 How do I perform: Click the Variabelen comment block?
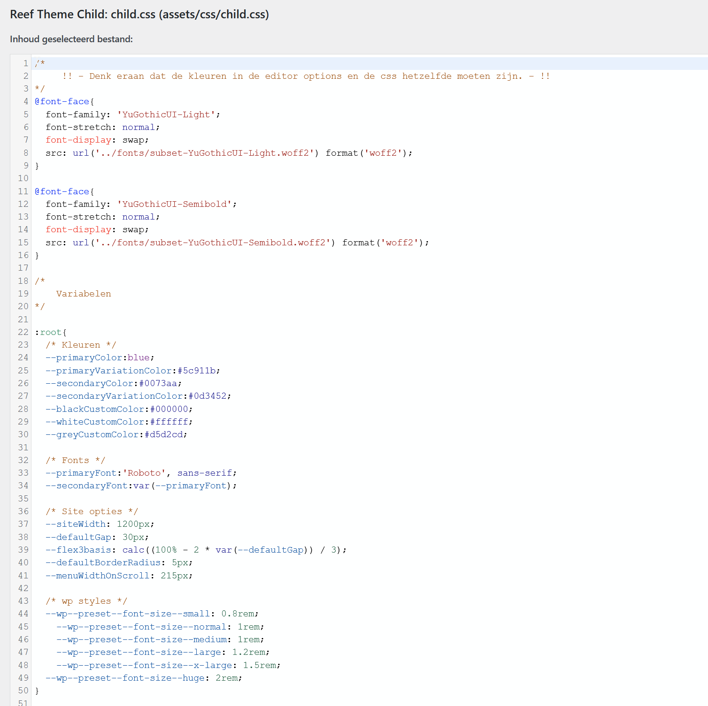(x=83, y=294)
